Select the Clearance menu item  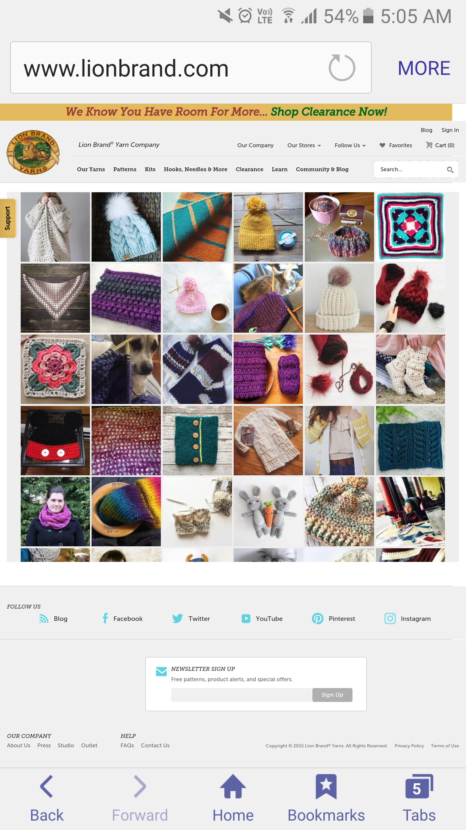coord(250,169)
